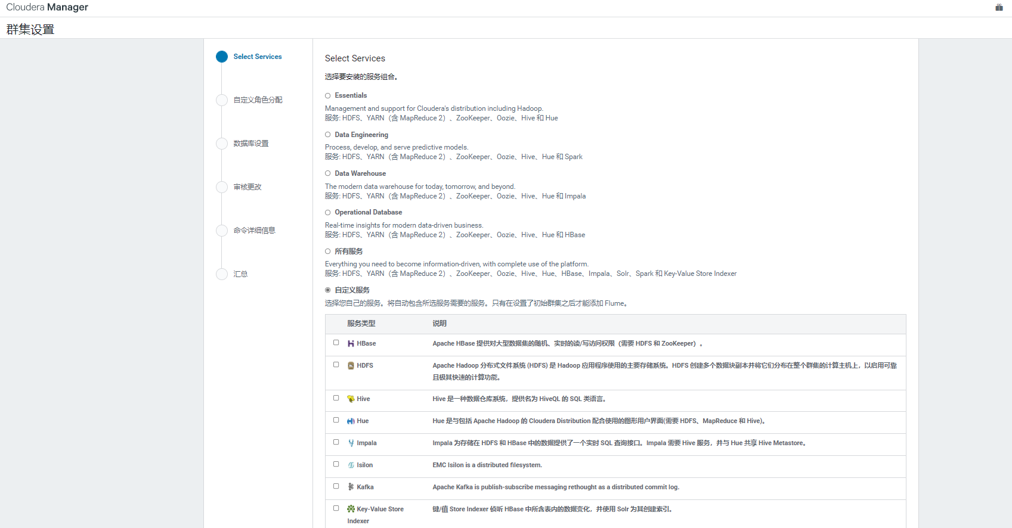The image size is (1012, 528).
Task: Click the Impala service icon
Action: (351, 443)
